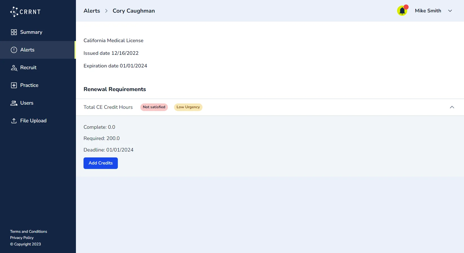Open the Privacy Policy link
Viewport: 464px width, 253px height.
[22, 238]
